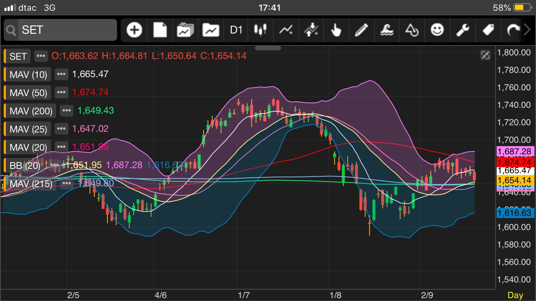536x301 pixels.
Task: Toggle the chart fullscreen icon at top right
Action: [485, 55]
